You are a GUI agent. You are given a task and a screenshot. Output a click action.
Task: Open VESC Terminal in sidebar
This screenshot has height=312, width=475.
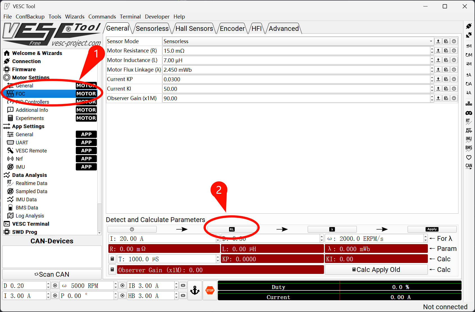point(31,224)
